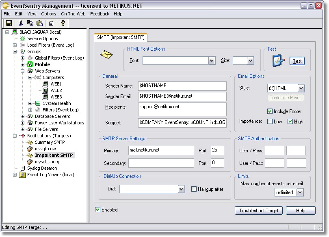Click the WEB1 computer icon
Screen dimensions: 329x237
(45, 84)
